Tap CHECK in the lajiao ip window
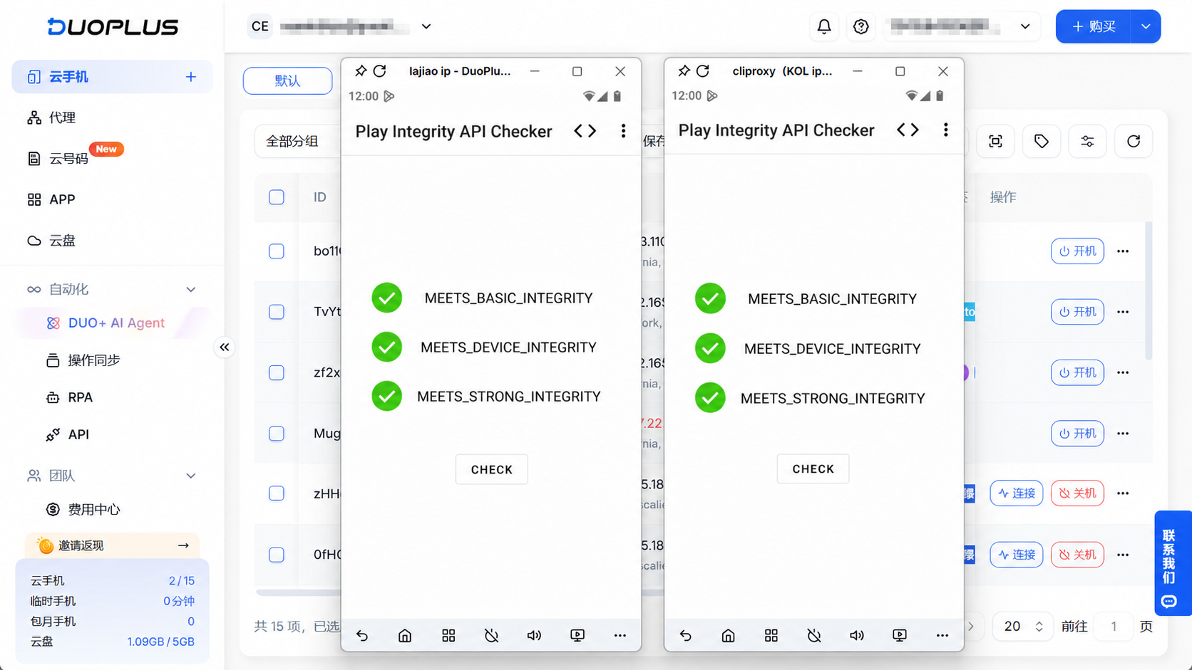The image size is (1192, 670). [x=492, y=469]
